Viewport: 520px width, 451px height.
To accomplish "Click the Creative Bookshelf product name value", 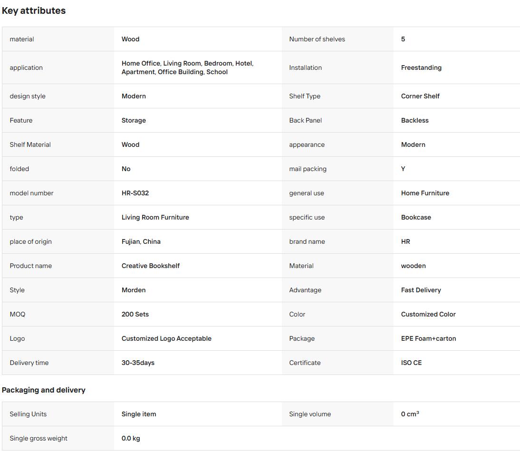I will point(151,266).
